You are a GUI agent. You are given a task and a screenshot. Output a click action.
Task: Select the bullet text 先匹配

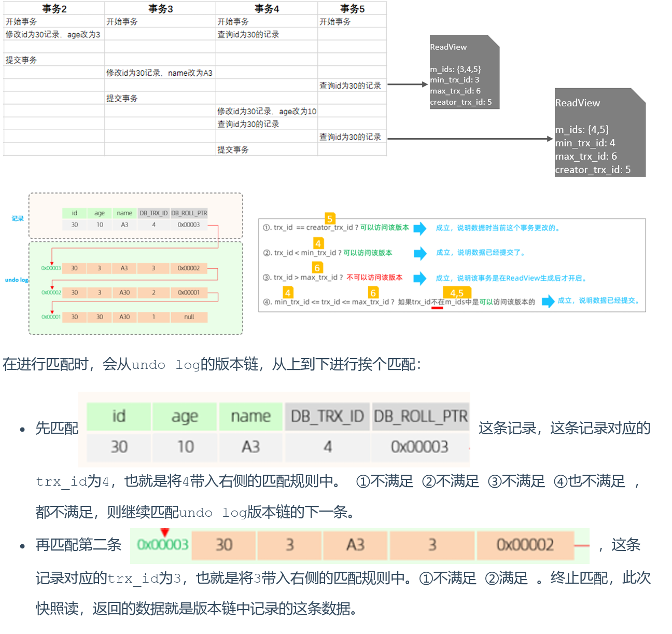(57, 428)
